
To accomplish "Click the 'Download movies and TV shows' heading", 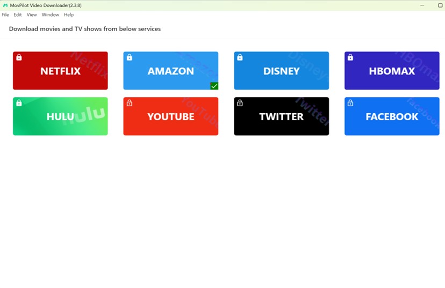I will [85, 29].
